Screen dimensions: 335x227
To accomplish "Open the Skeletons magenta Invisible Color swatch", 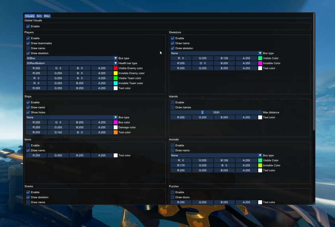I will 260,63.
